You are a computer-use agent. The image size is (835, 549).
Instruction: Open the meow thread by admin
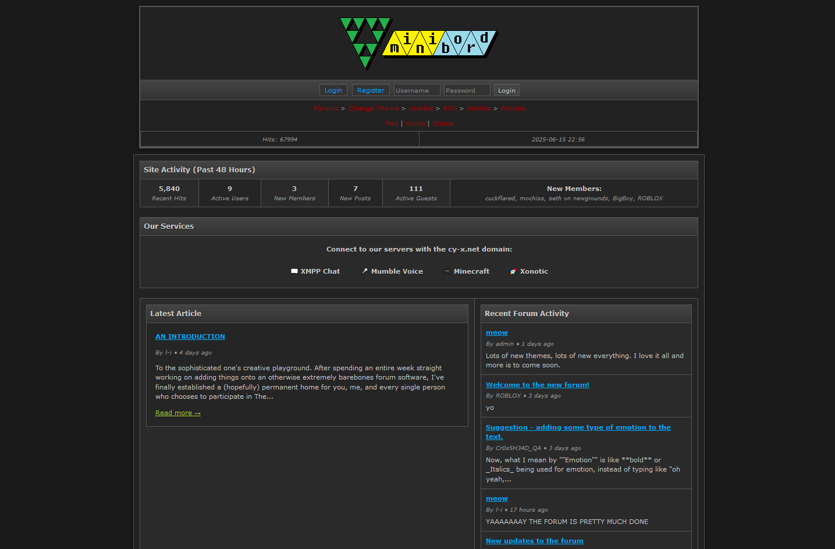497,333
